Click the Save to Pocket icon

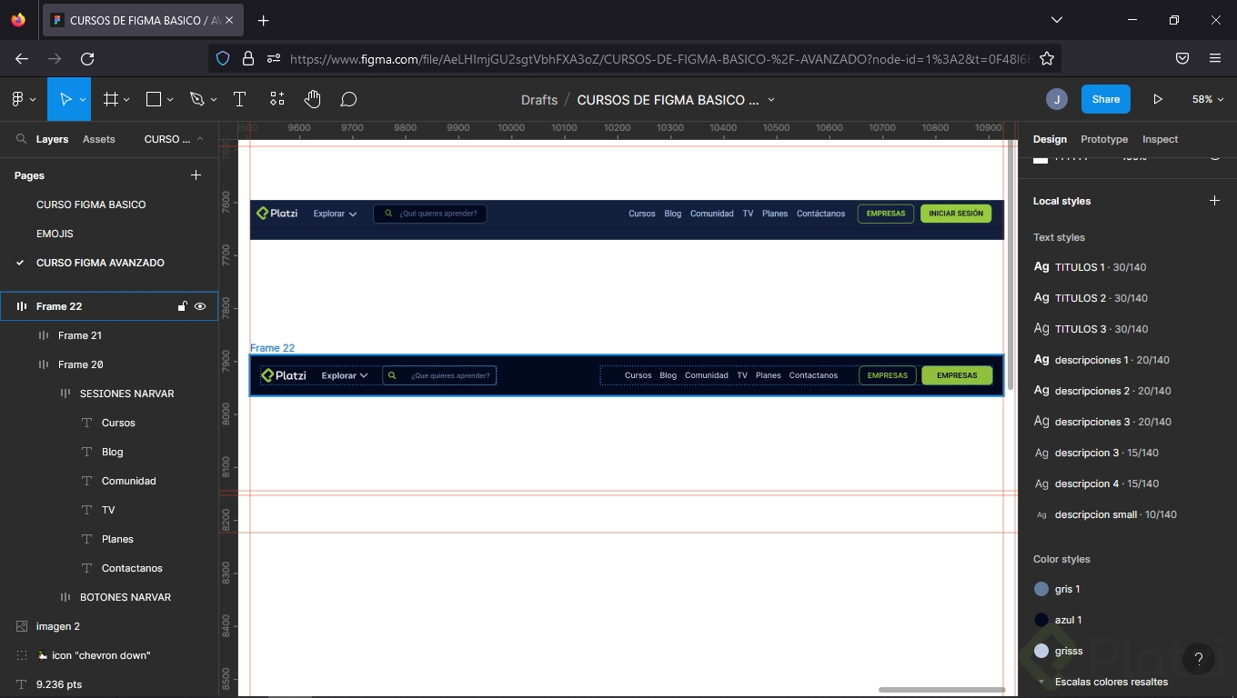point(1182,58)
